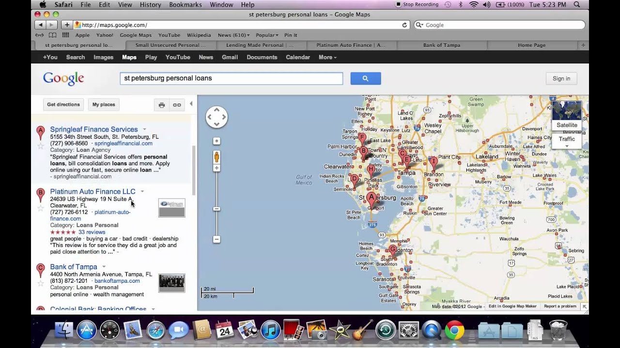Click the map pan control circle

coord(217,117)
